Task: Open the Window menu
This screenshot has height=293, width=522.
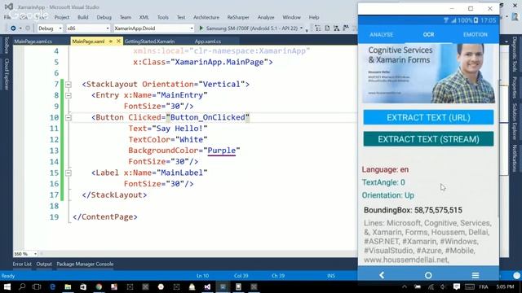Action: [x=292, y=17]
